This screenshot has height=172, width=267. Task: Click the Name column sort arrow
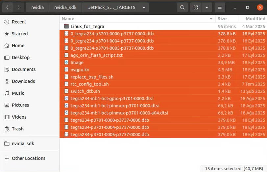click(211, 19)
